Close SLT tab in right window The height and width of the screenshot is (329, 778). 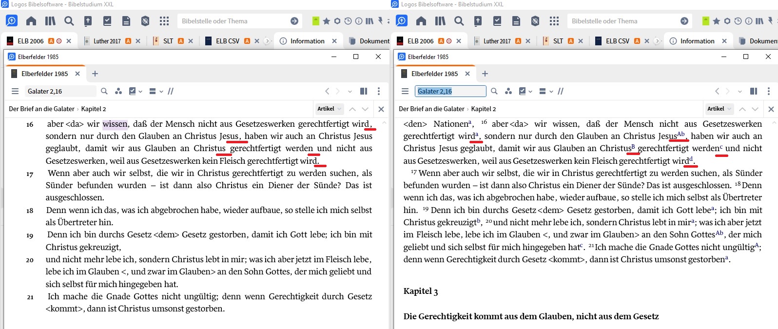[x=581, y=41]
